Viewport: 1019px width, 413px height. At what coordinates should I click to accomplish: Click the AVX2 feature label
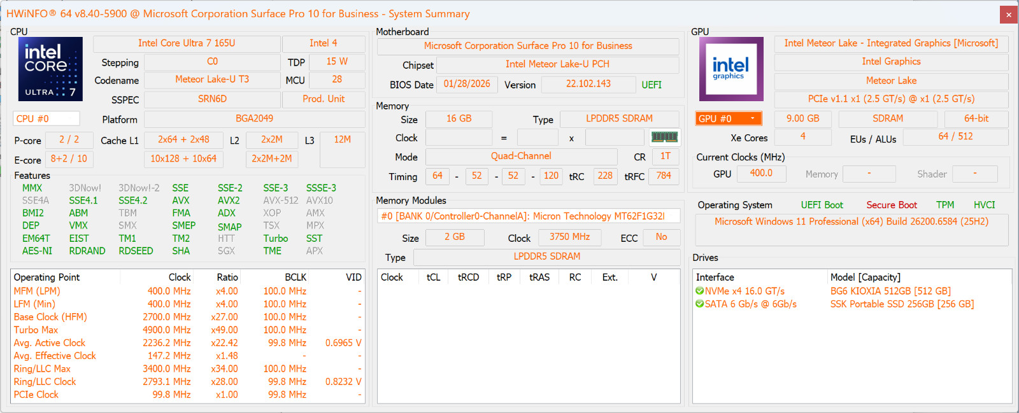[229, 200]
